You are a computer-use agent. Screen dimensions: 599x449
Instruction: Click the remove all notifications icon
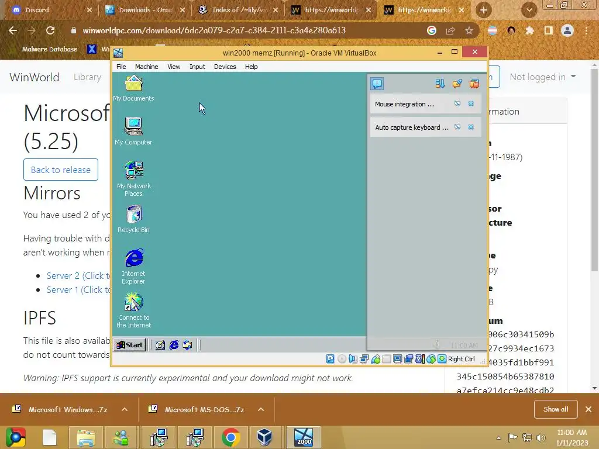coord(474,83)
